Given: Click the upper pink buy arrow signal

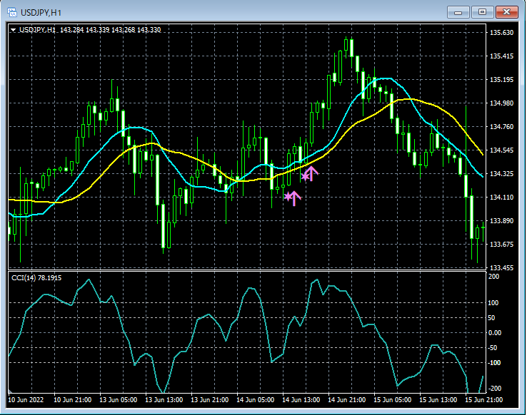Looking at the screenshot, I should click(x=311, y=173).
